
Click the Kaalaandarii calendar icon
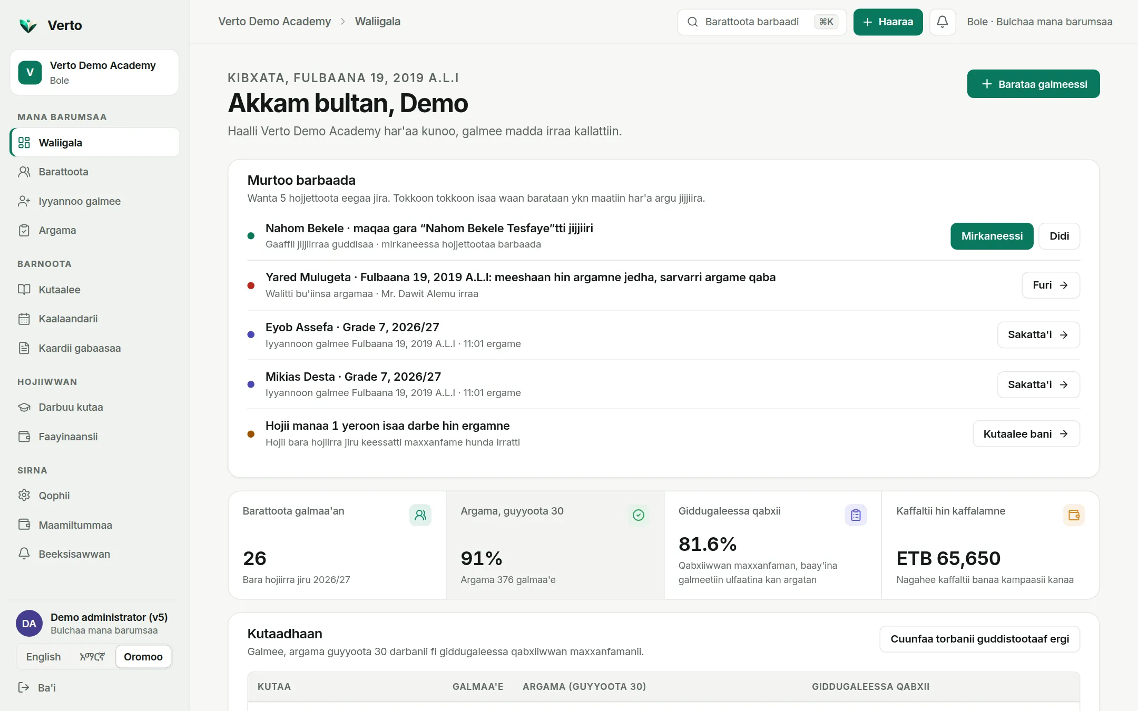(x=24, y=319)
